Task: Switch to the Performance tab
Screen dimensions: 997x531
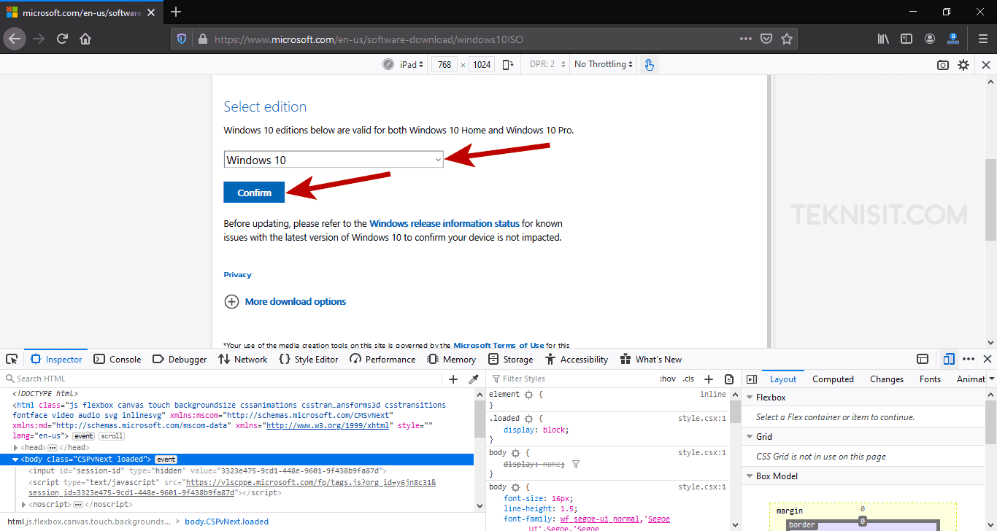Action: [382, 359]
